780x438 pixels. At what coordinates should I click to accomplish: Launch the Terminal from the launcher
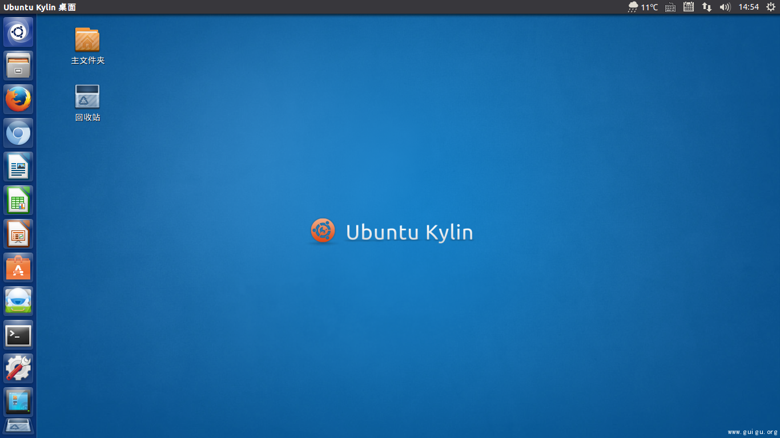point(18,335)
